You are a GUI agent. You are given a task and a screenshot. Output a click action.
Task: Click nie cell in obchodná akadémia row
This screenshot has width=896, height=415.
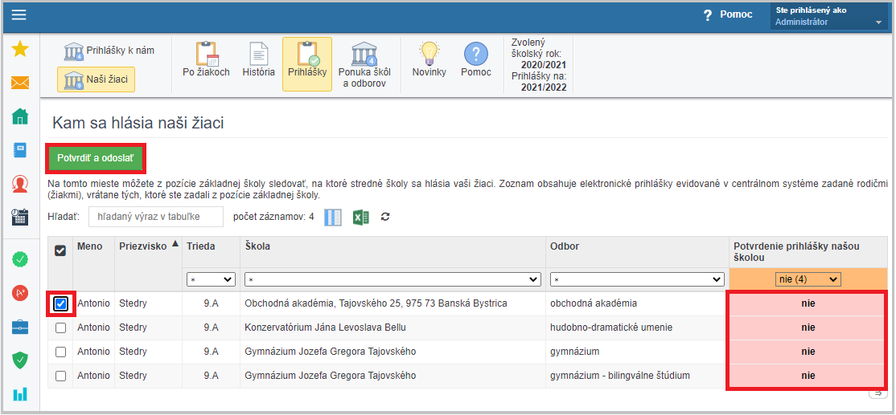[808, 304]
